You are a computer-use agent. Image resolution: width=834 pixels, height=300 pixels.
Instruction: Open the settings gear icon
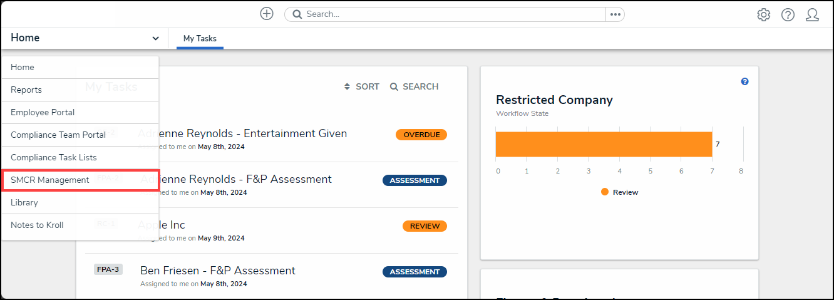763,15
